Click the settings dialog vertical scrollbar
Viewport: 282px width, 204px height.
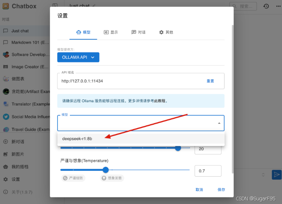click(233, 99)
